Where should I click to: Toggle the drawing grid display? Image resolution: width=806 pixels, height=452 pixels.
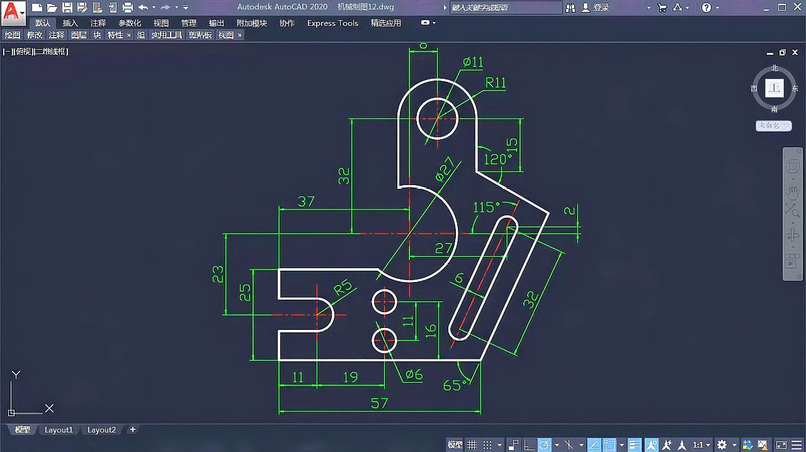click(x=472, y=445)
